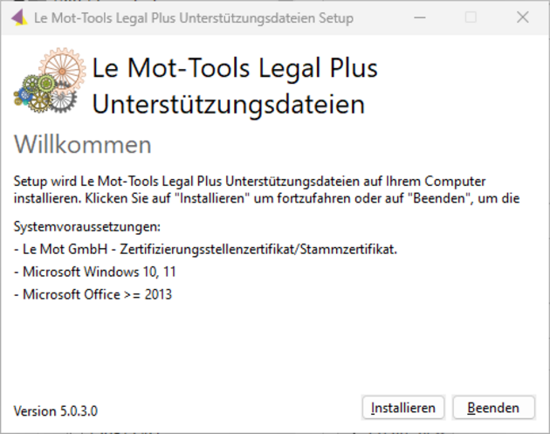Click the Version 5.0.3.0 label

55,410
